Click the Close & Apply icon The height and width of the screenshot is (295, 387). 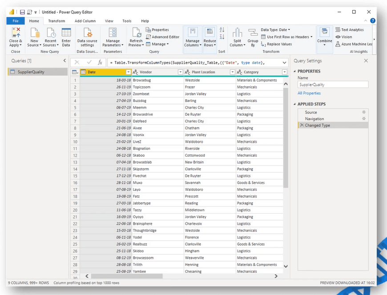[16, 32]
